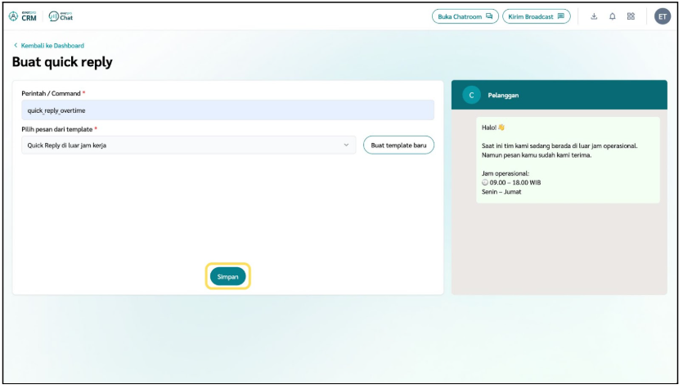Click Buat template baru button
The width and height of the screenshot is (683, 389).
tap(398, 145)
